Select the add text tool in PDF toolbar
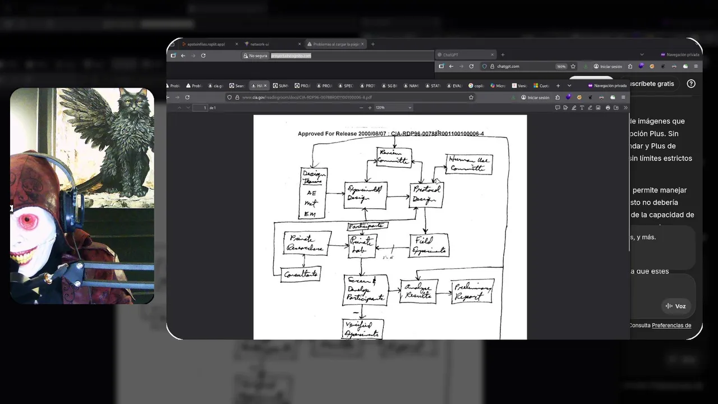Image resolution: width=718 pixels, height=404 pixels. point(582,108)
